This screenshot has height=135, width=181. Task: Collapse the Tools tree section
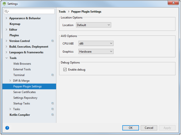6,58
